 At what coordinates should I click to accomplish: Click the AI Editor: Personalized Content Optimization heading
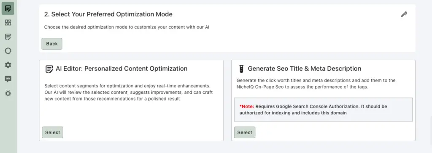coord(121,69)
